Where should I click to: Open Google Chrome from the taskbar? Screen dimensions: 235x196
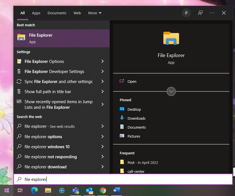tap(103, 190)
